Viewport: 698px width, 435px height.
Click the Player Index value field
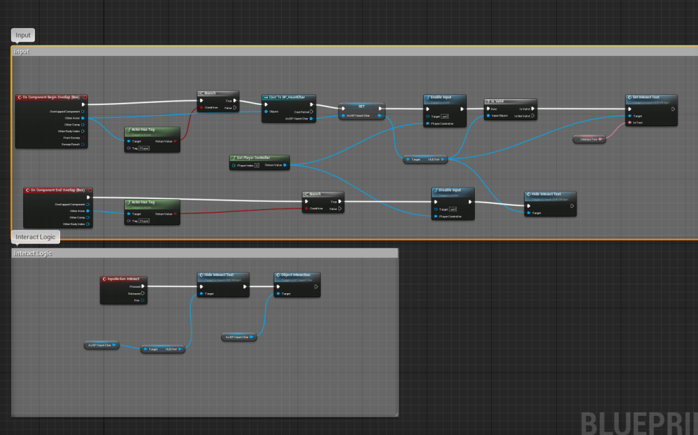pos(256,165)
